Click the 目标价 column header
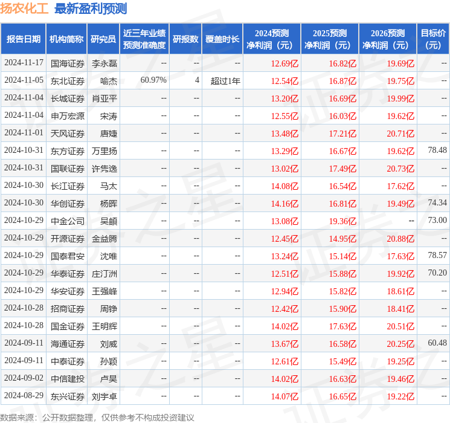This screenshot has width=450, height=423. click(x=433, y=39)
